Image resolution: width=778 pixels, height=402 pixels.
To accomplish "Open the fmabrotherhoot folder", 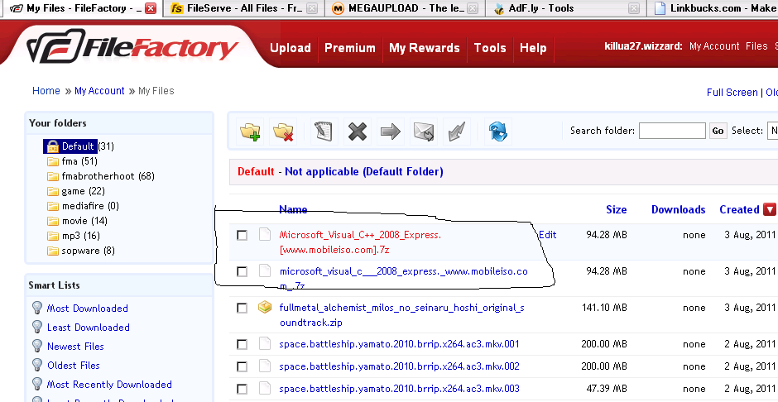I will (x=108, y=176).
